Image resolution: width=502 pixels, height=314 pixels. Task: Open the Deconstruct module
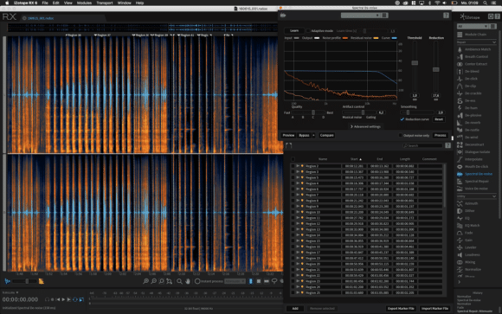471,144
